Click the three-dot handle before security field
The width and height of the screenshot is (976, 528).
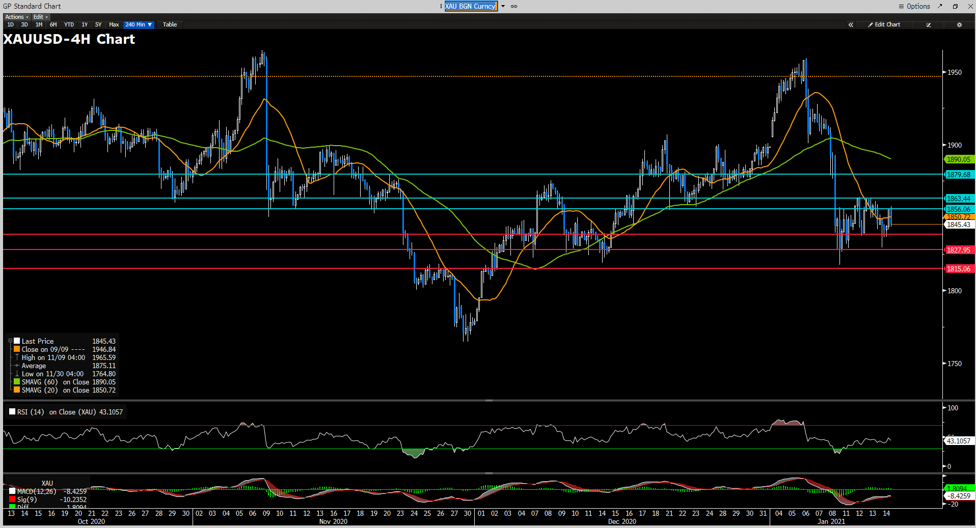[441, 6]
